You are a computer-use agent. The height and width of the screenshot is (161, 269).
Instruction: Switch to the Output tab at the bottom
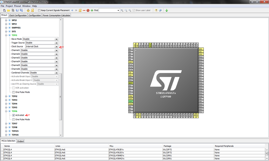tap(20, 141)
